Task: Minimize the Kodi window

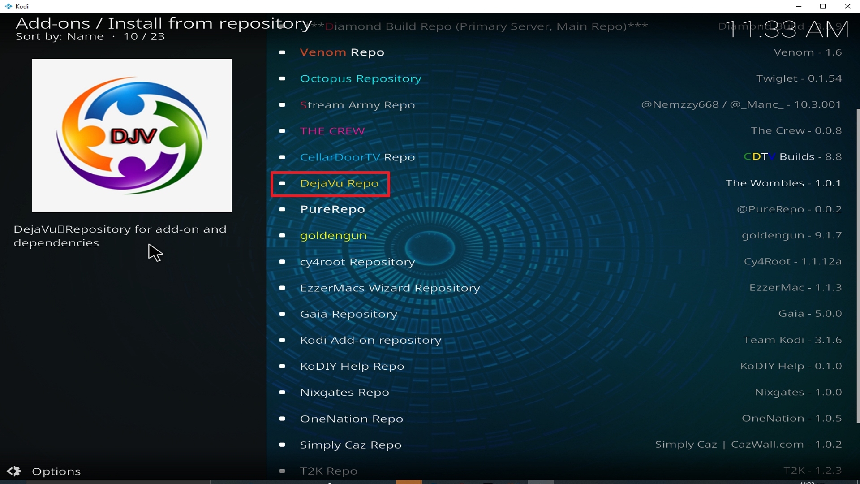Action: (798, 6)
